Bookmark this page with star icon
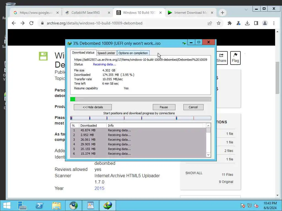The image size is (282, 211). pyautogui.click(x=218, y=23)
